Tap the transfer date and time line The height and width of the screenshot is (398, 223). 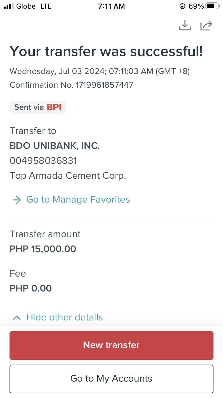tap(100, 71)
